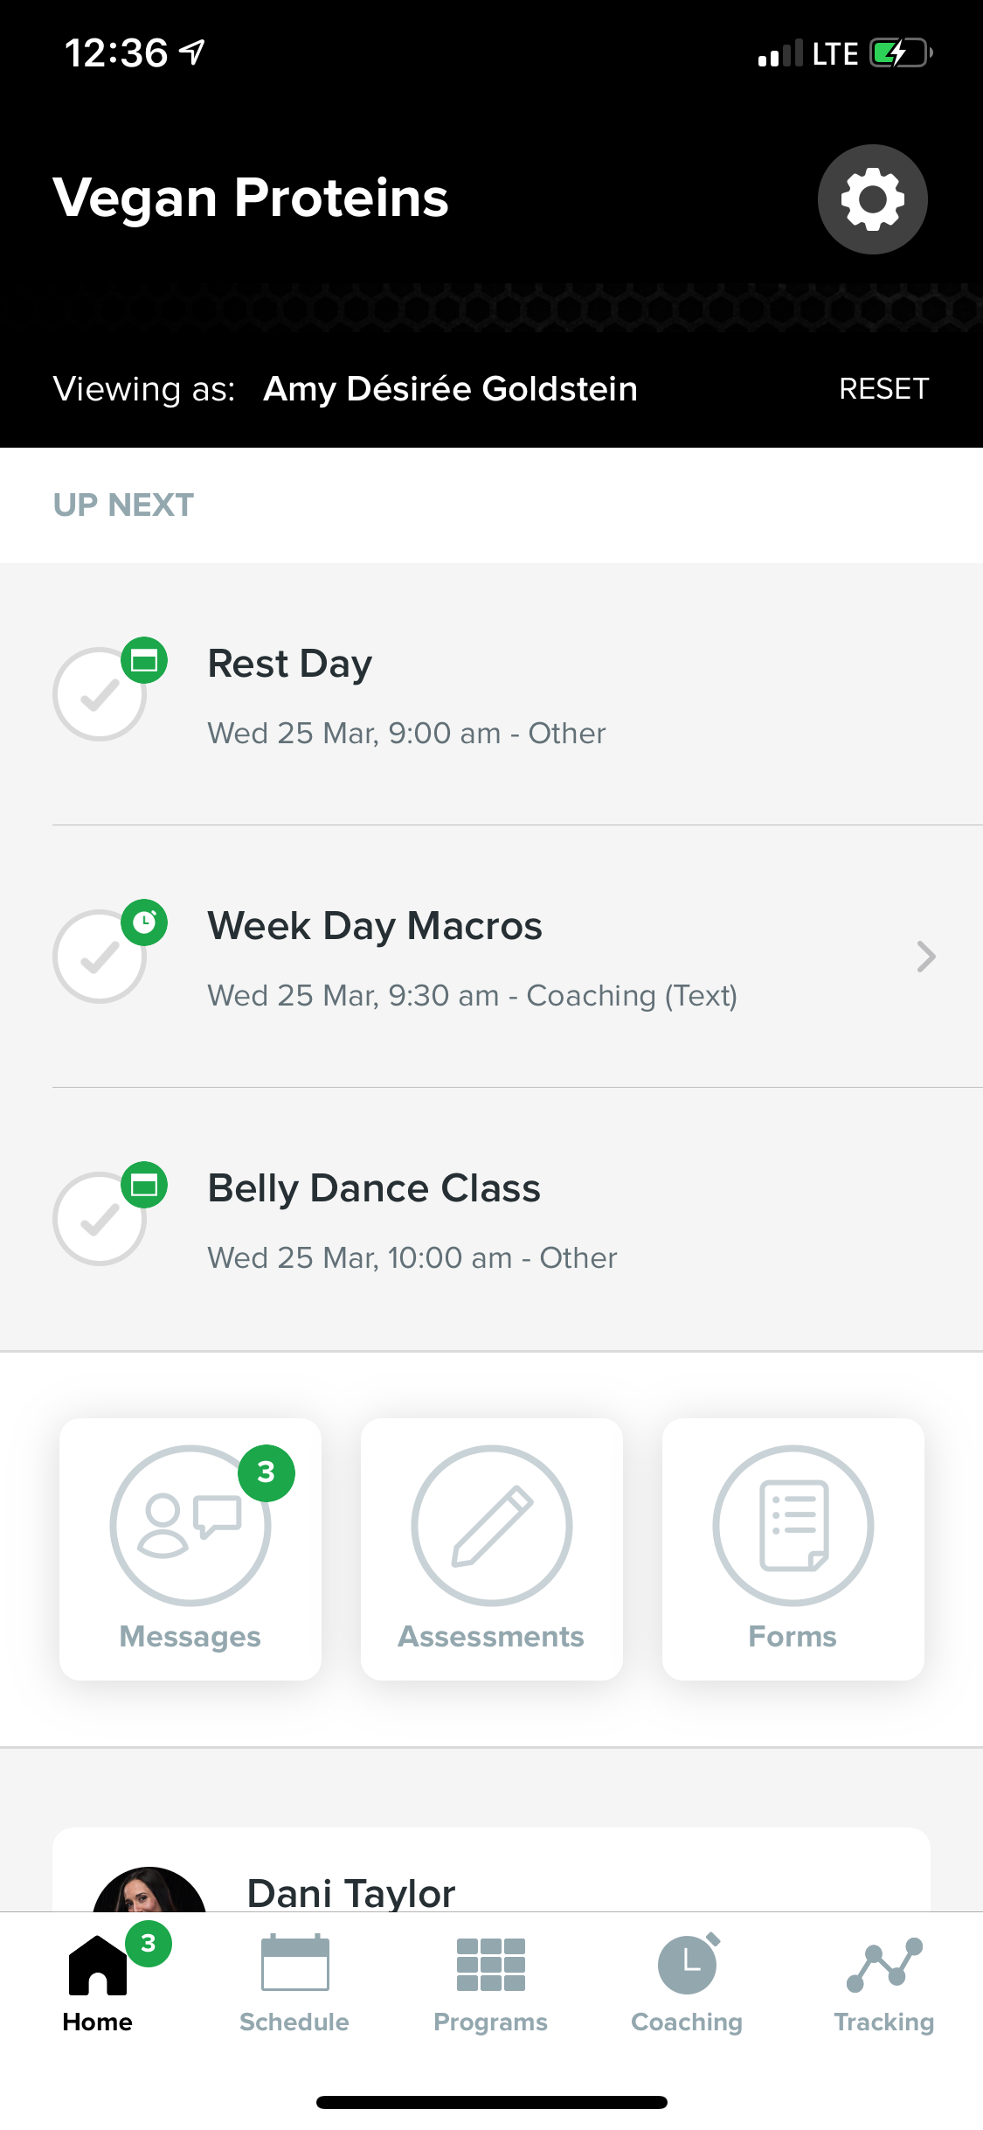Open the Messages tile
This screenshot has width=983, height=2130.
pyautogui.click(x=190, y=1548)
